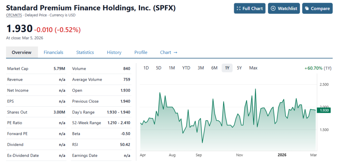
Task: Show Max chart history
Action: [x=253, y=68]
